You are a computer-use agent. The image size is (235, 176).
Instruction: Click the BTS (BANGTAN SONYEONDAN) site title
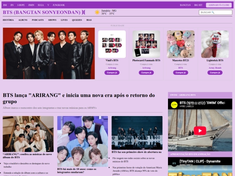coord(41,12)
